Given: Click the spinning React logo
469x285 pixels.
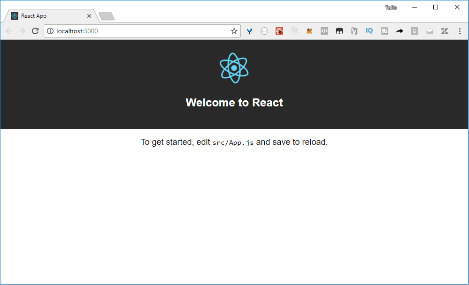Looking at the screenshot, I should (x=234, y=68).
